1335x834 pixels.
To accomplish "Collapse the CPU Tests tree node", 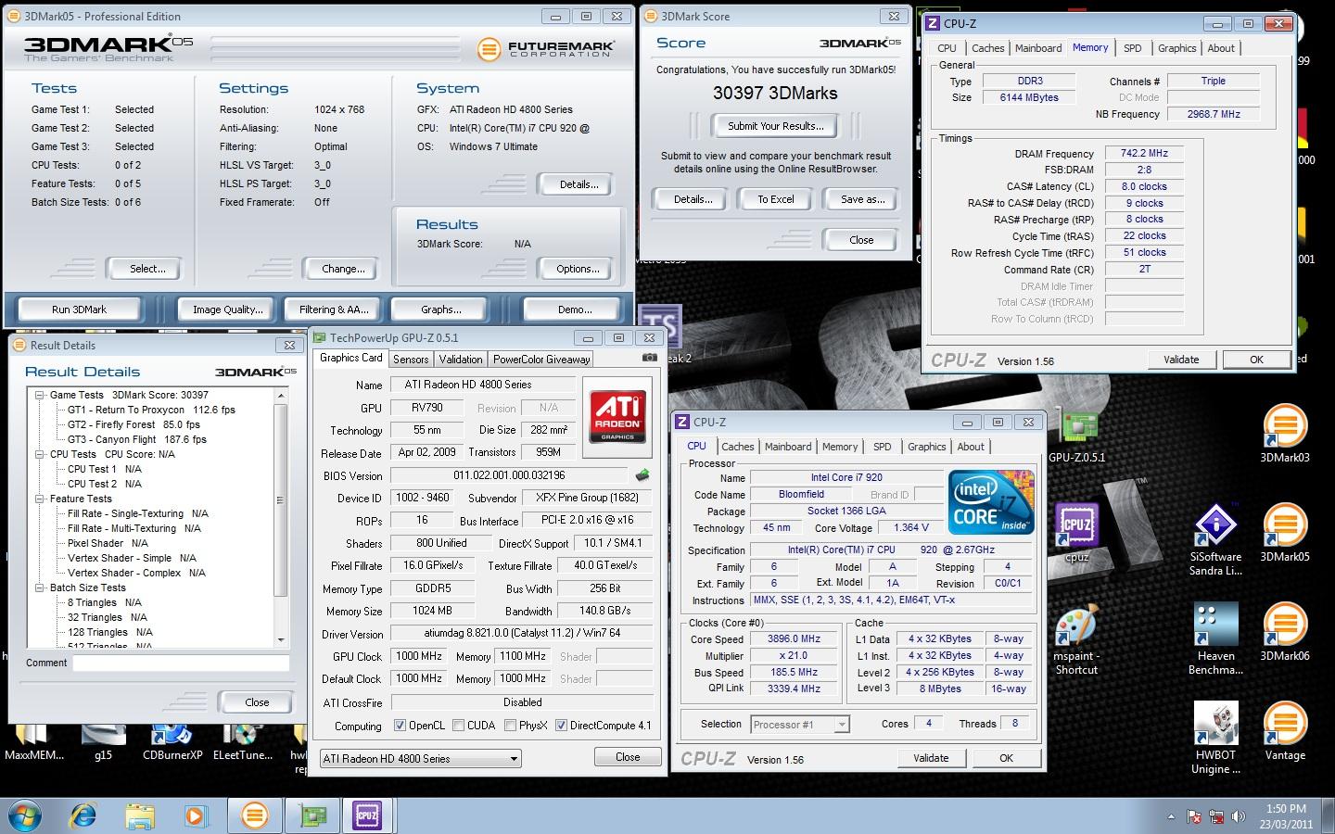I will click(40, 454).
